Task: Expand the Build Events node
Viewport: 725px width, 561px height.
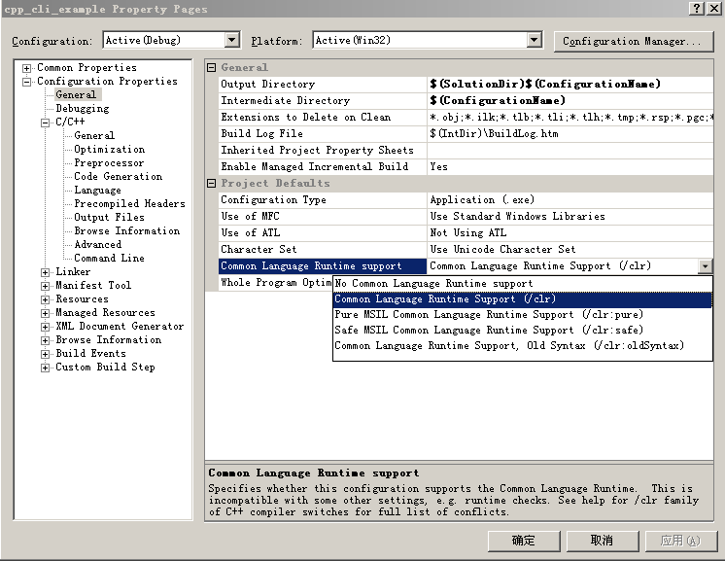Action: click(x=46, y=354)
